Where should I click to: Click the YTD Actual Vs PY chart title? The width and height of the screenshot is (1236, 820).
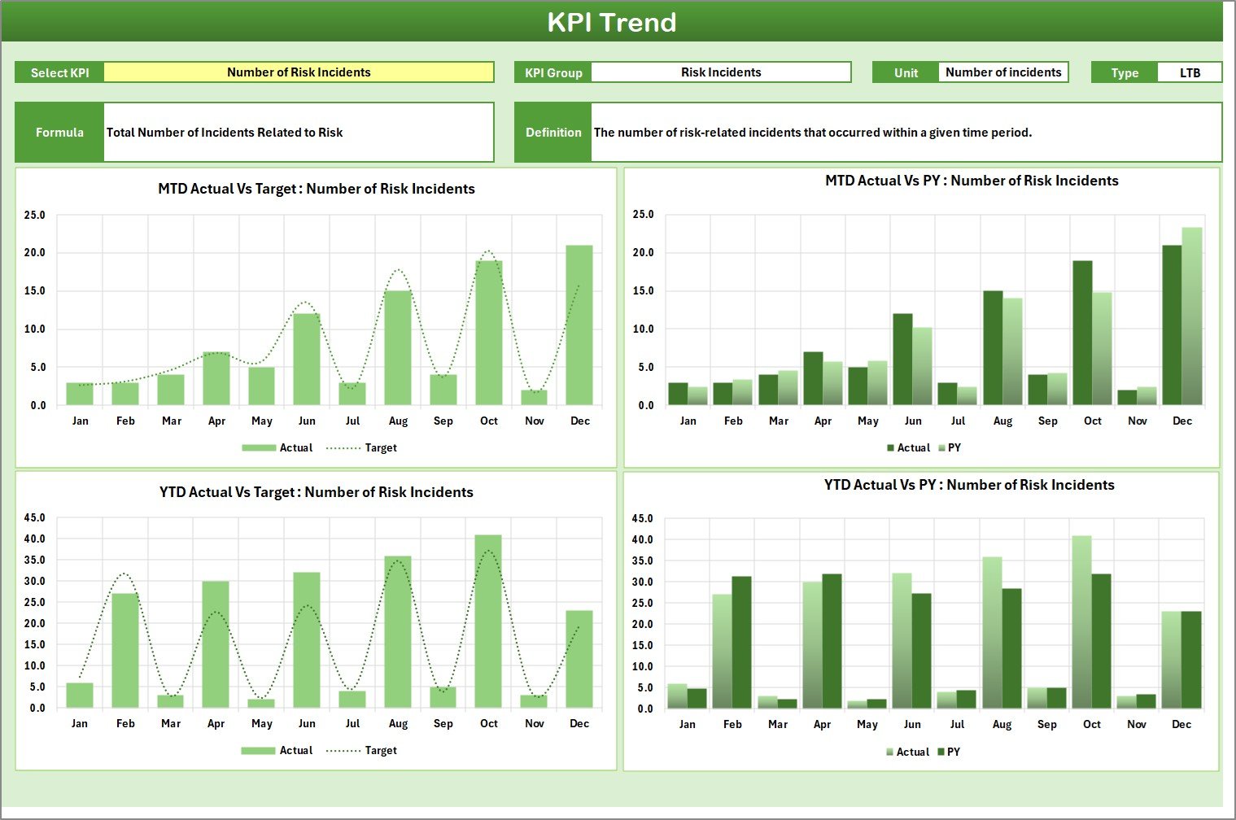tap(969, 485)
